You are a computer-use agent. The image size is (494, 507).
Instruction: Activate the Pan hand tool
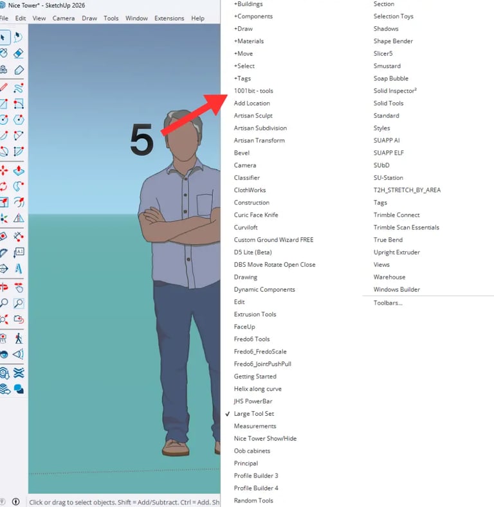tap(19, 287)
